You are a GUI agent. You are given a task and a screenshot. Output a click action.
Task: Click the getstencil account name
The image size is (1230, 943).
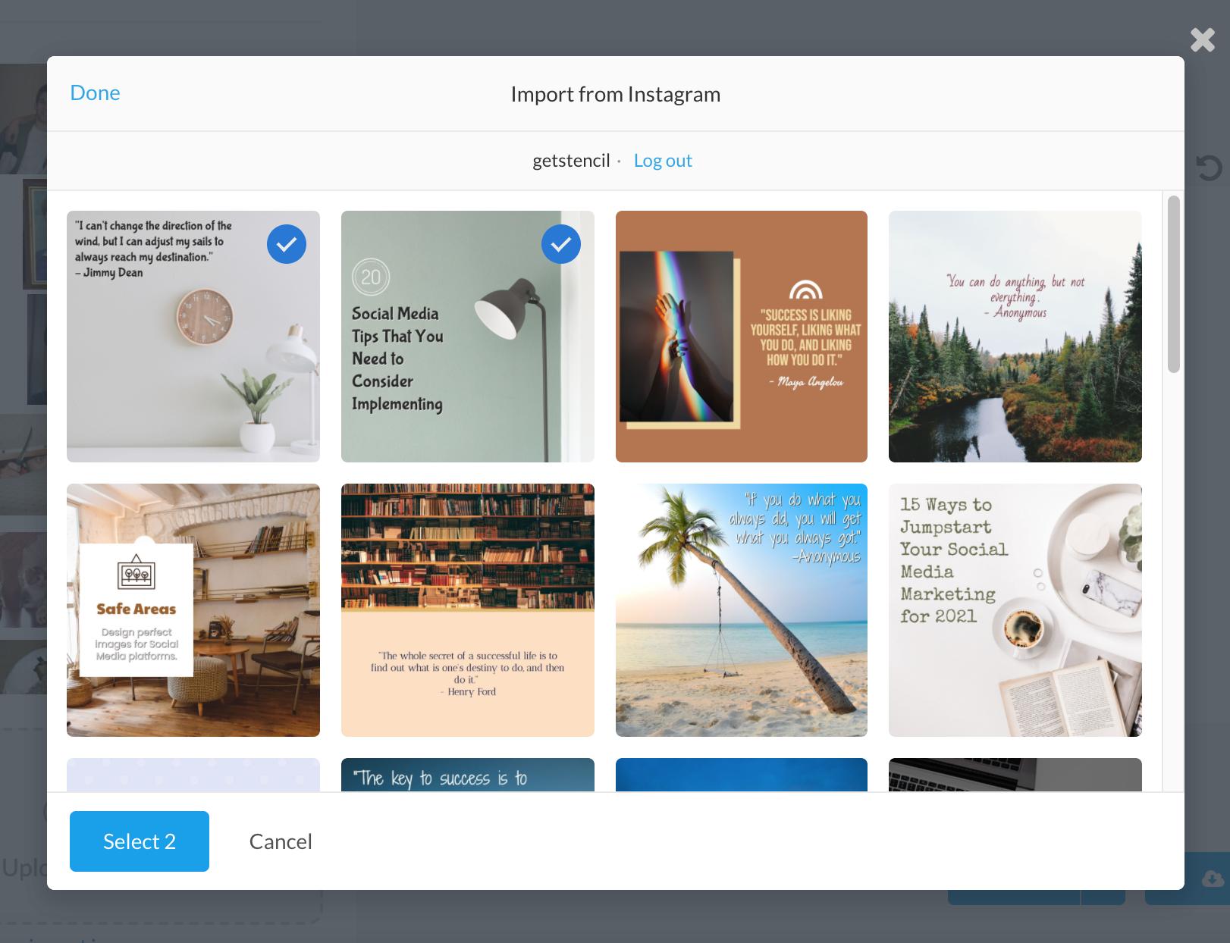click(570, 160)
